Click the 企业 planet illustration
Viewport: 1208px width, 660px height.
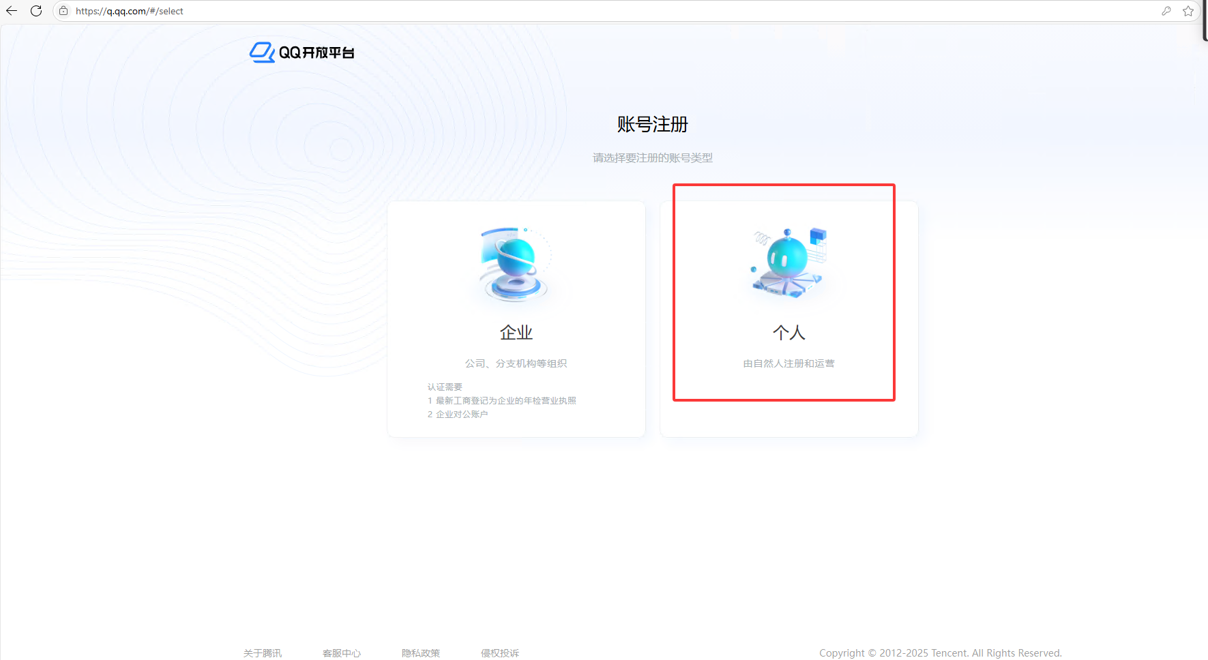516,265
